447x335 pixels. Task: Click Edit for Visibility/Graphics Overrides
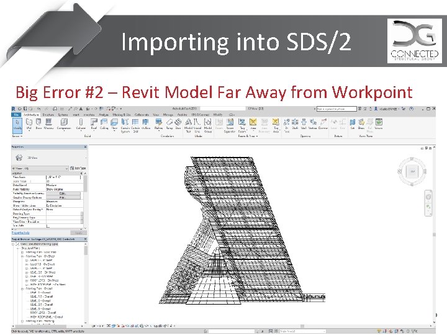(63, 194)
